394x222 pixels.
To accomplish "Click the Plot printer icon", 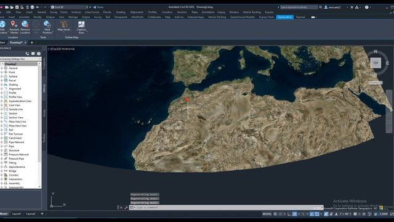I will [x=32, y=7].
